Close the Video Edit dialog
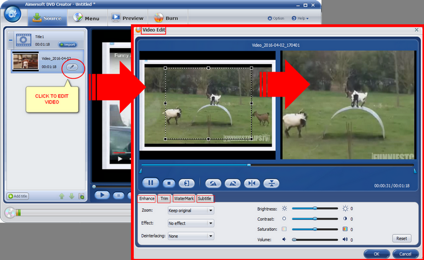This screenshot has width=424, height=260. tap(416, 30)
